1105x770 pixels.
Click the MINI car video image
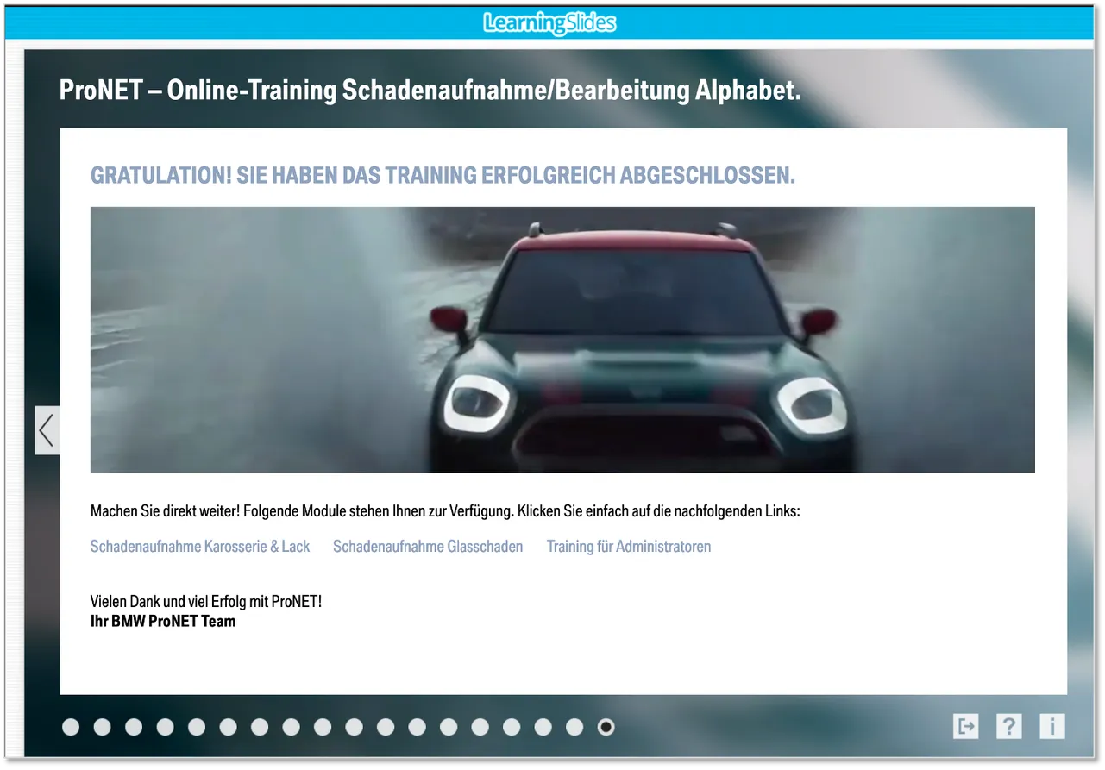pos(562,340)
